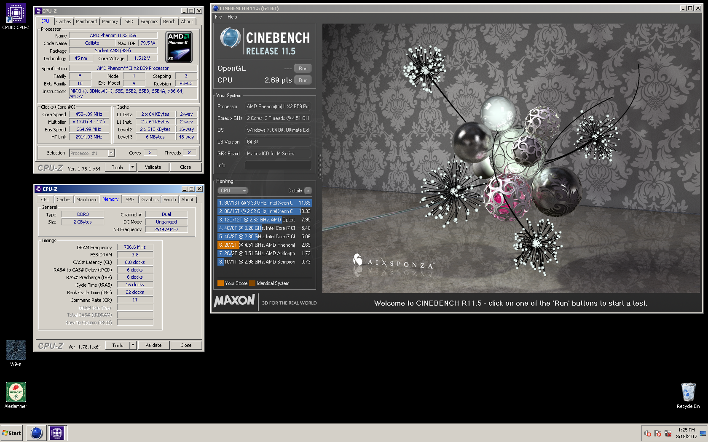Image resolution: width=708 pixels, height=442 pixels.
Task: Switch to SPD tab in upper CPU-Z
Action: pyautogui.click(x=129, y=21)
